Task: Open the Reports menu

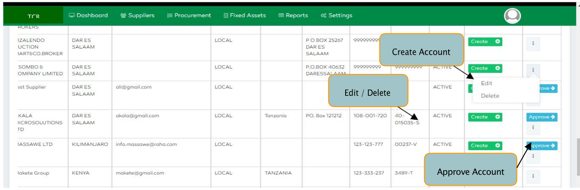Action: pyautogui.click(x=293, y=15)
